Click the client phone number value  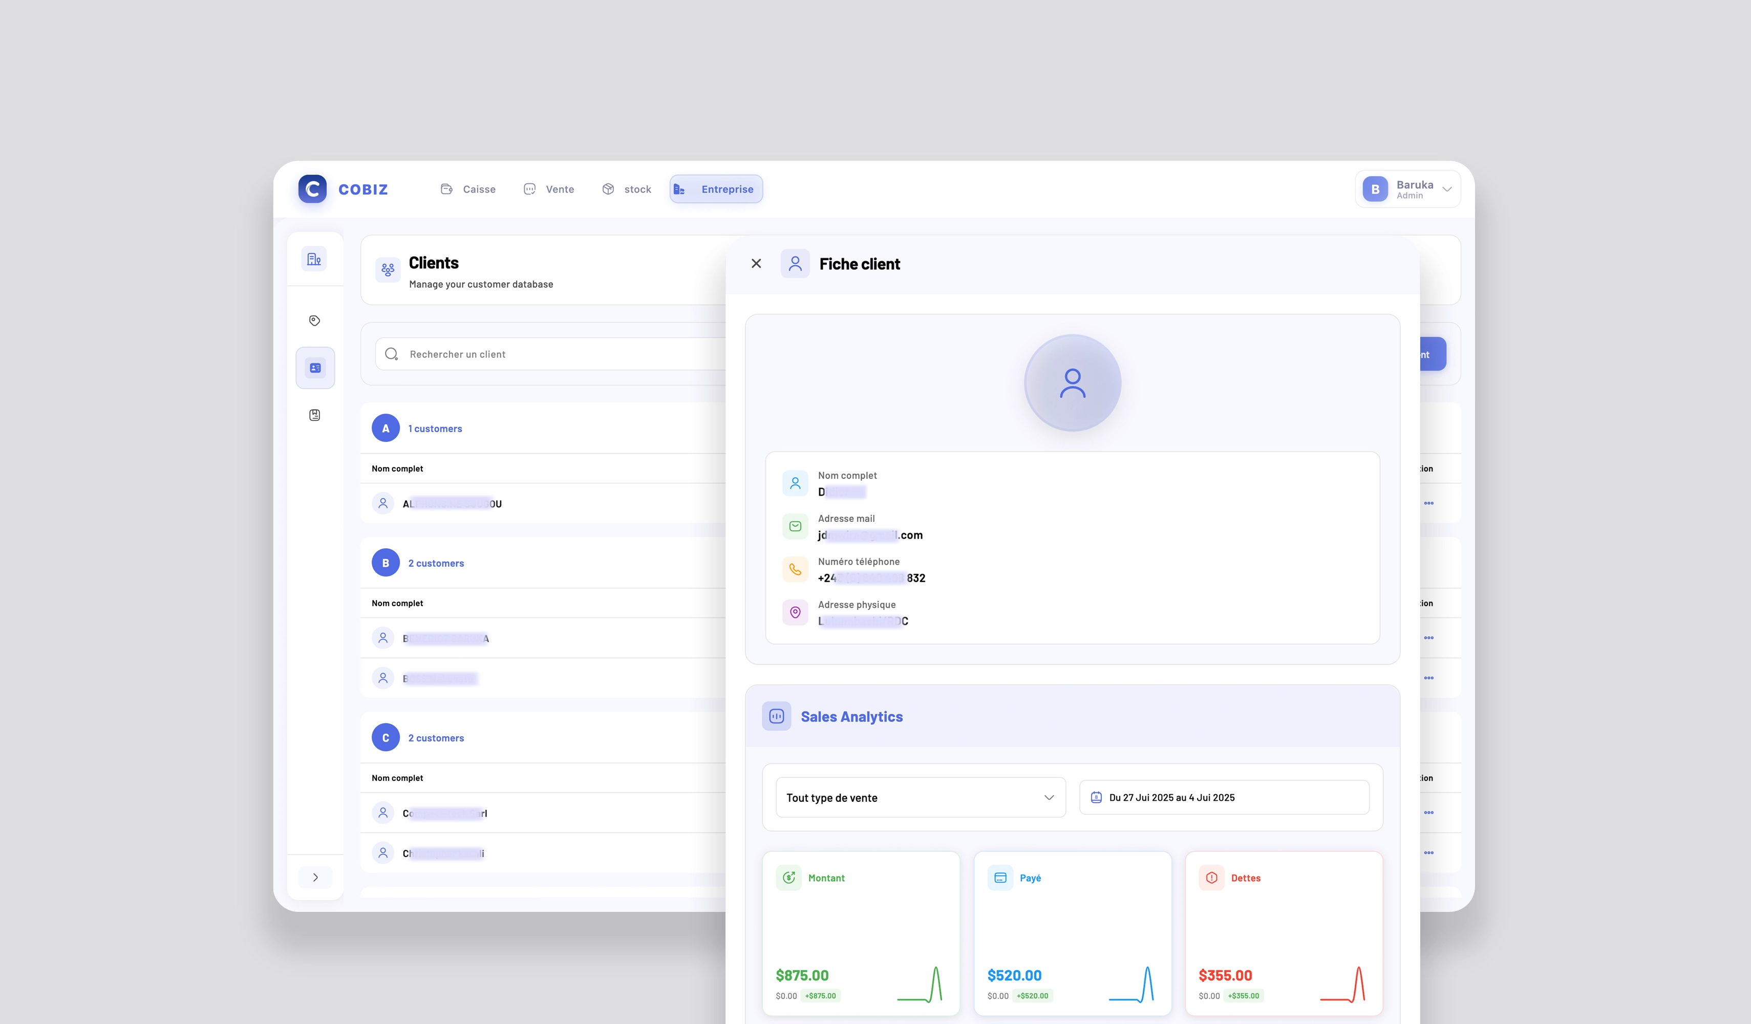pos(871,578)
